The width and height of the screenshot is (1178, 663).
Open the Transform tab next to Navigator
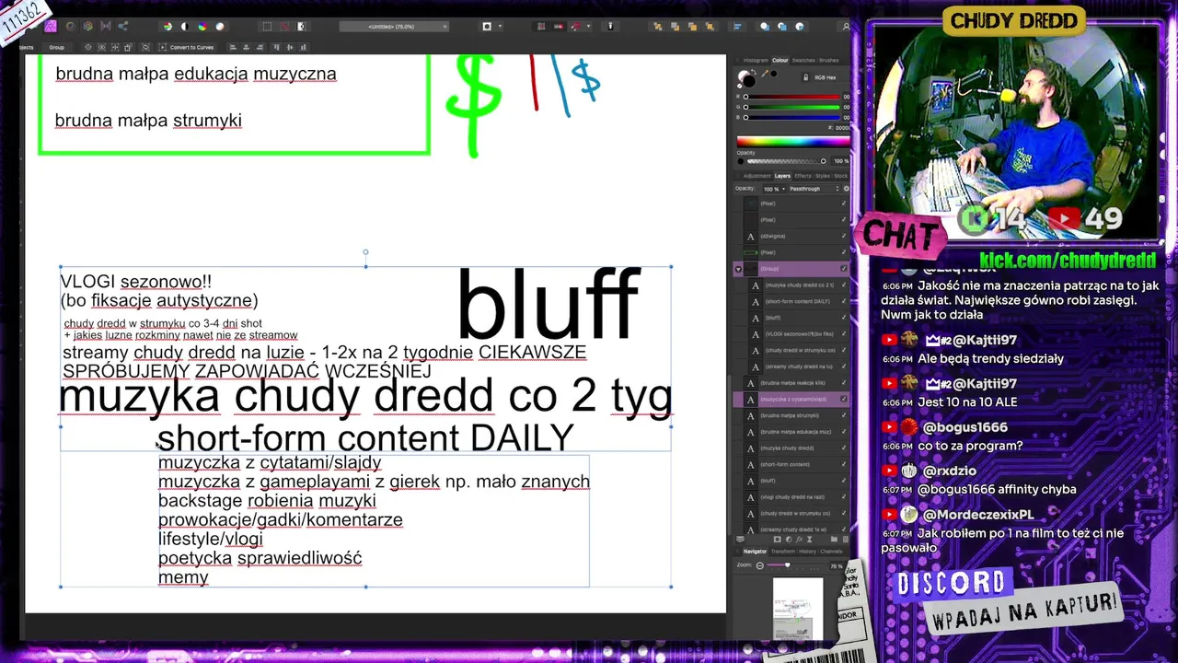point(783,552)
